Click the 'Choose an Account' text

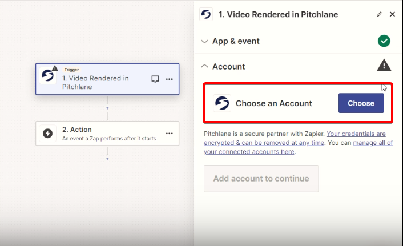click(274, 103)
